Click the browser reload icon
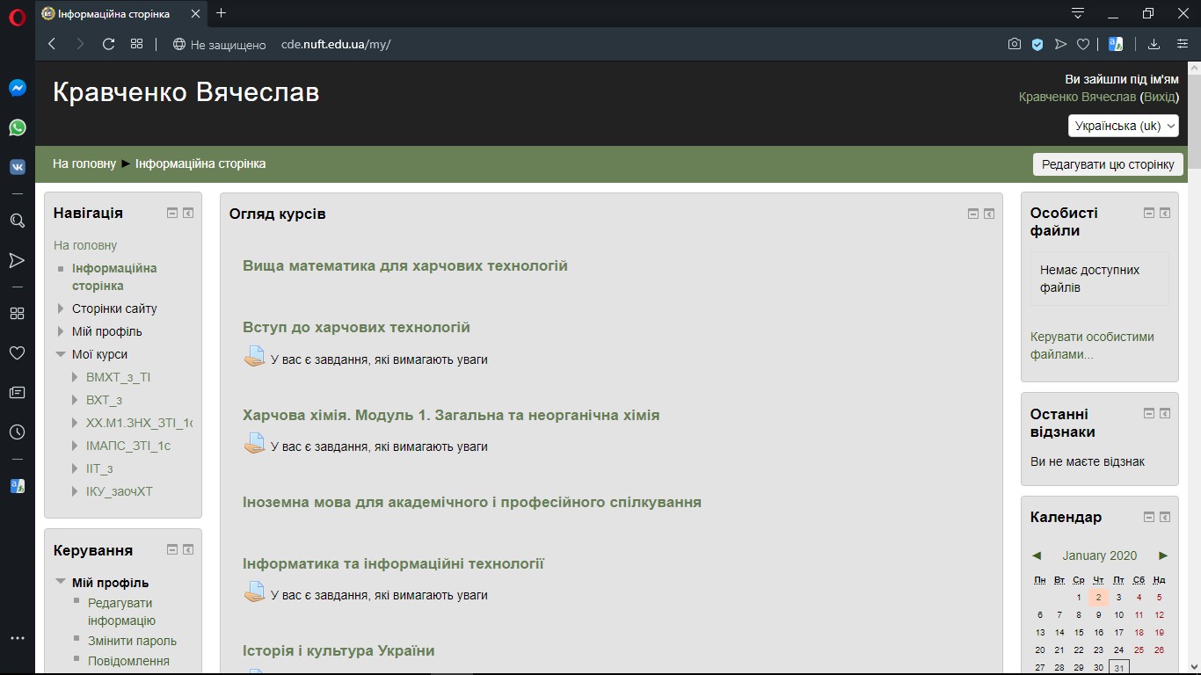Viewport: 1201px width, 675px height. pyautogui.click(x=109, y=44)
